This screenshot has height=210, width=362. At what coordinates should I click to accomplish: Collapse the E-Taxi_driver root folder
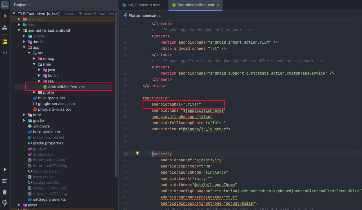tap(14, 14)
